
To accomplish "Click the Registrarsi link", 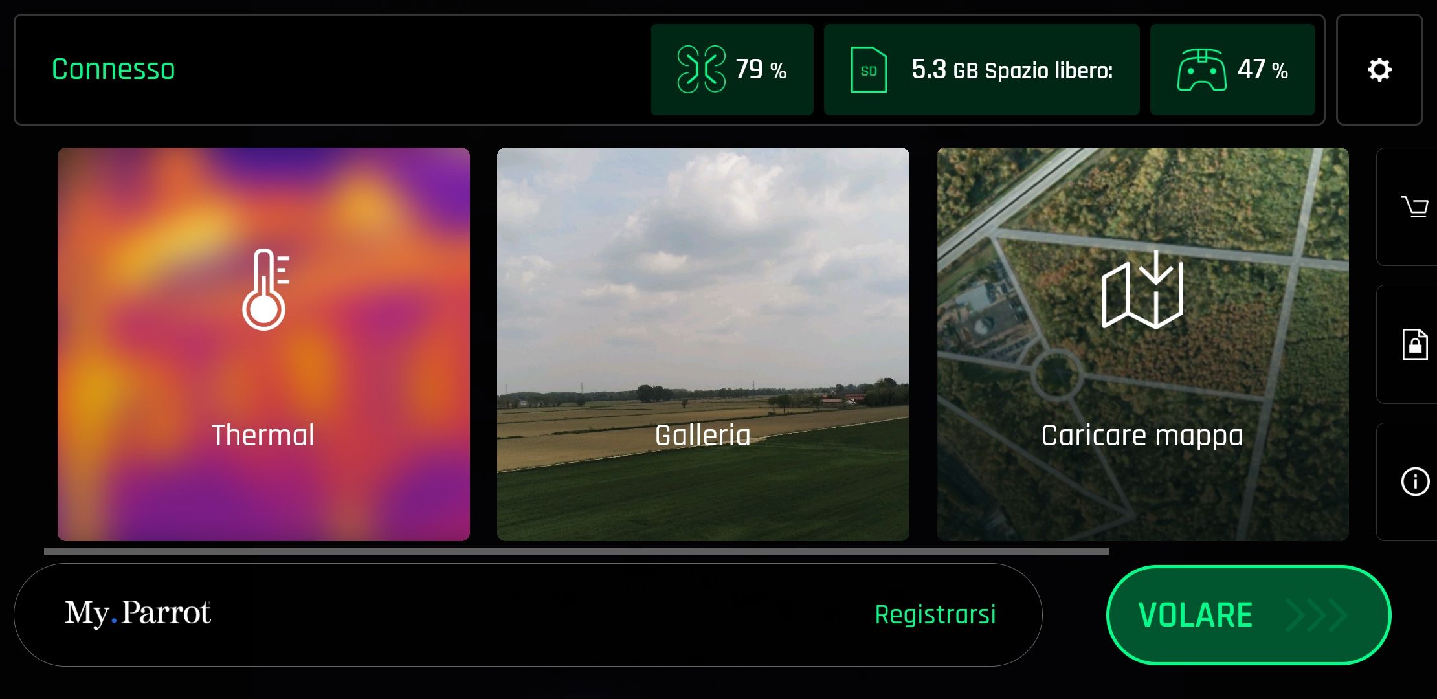I will pyautogui.click(x=935, y=614).
